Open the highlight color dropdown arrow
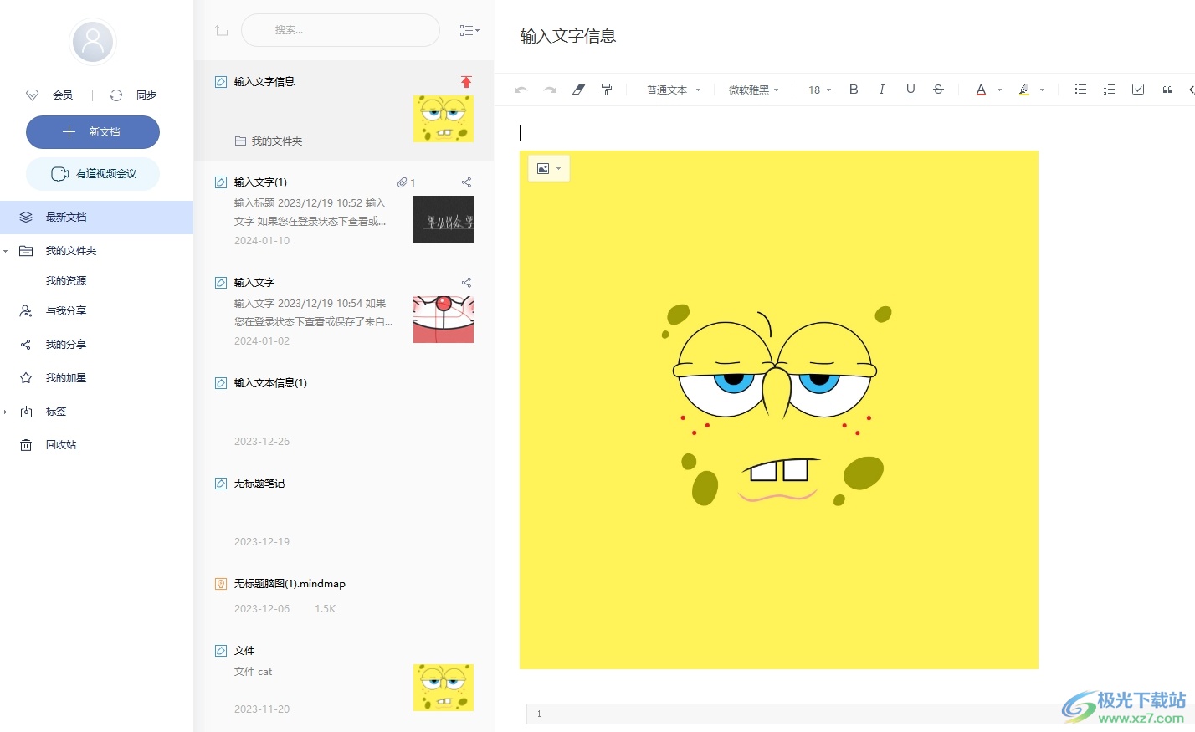Screen dimensions: 1195x732 pos(1042,90)
